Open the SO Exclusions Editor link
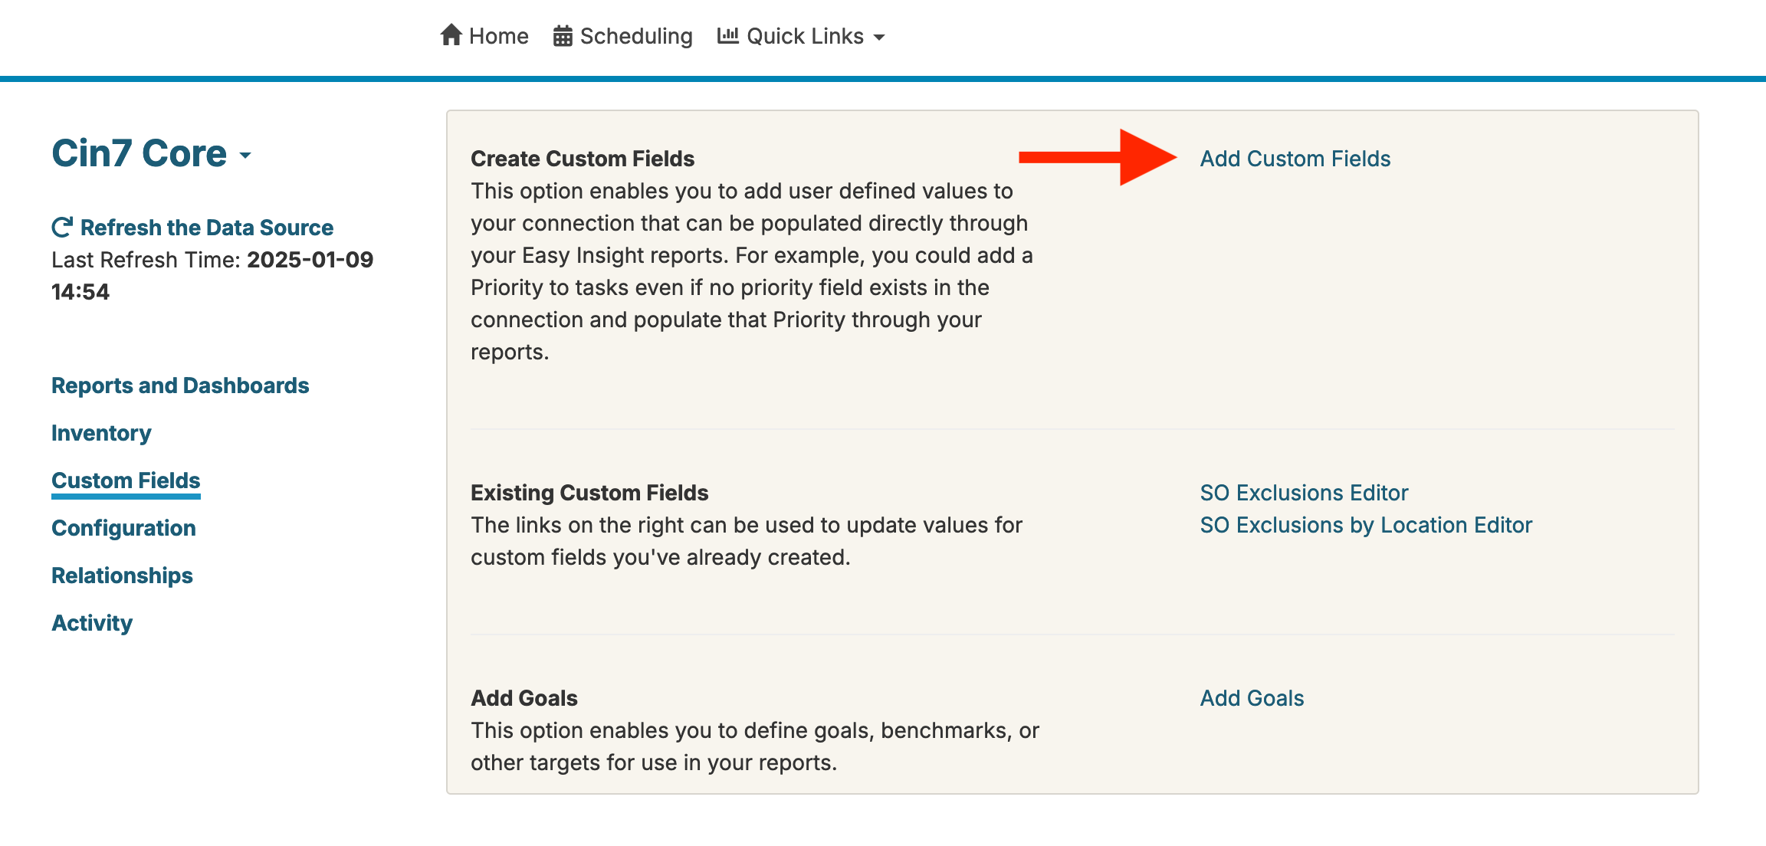This screenshot has height=846, width=1766. (1304, 493)
